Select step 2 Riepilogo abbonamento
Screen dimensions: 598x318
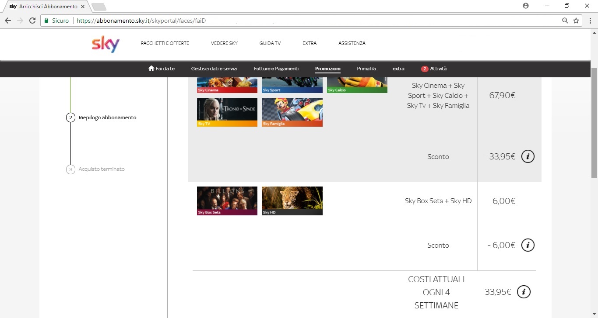pyautogui.click(x=102, y=118)
